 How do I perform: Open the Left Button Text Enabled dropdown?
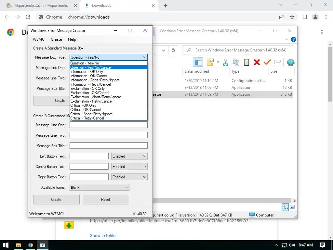coord(129,156)
